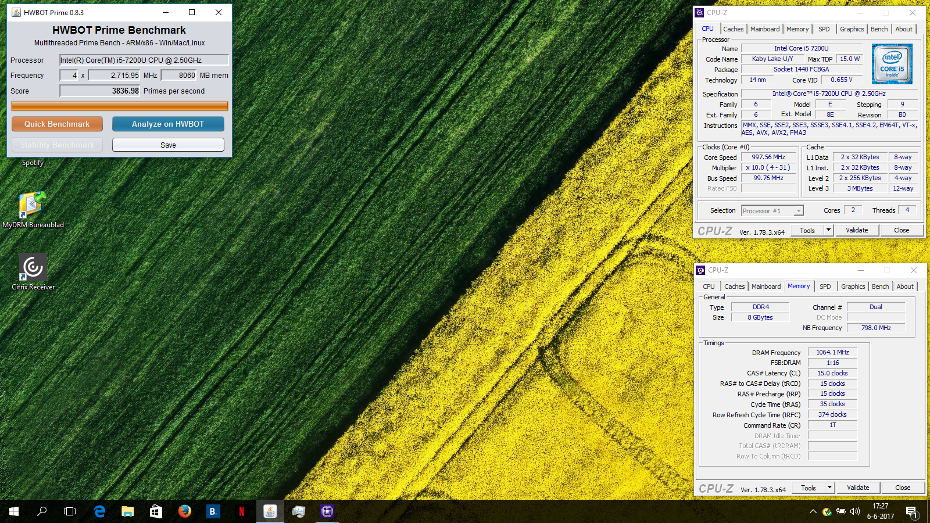Click Tools button in top CPU-Z

click(807, 230)
